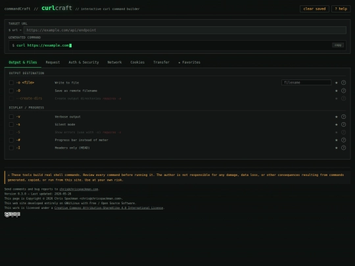Switch to the Output & Files tab
Viewport: 355px width, 266px height.
point(23,62)
